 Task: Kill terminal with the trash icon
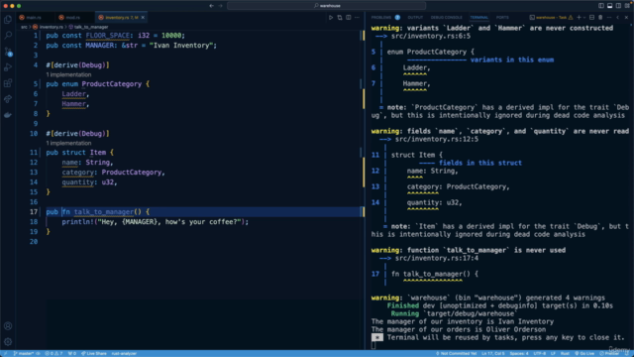point(600,18)
